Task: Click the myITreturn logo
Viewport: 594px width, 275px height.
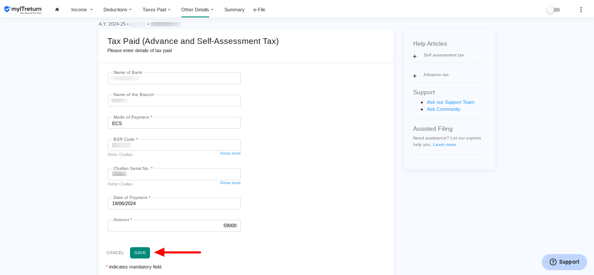Action: (x=23, y=9)
